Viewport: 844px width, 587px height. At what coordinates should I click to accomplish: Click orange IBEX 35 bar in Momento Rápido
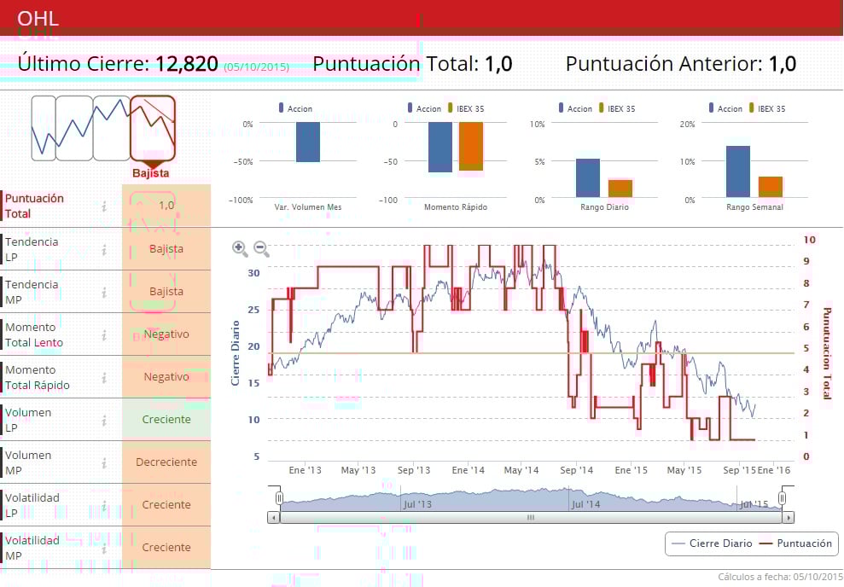(x=471, y=147)
